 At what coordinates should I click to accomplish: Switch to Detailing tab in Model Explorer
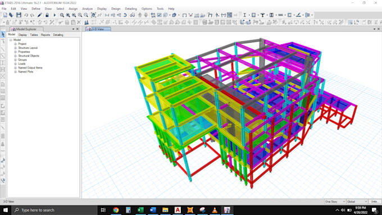[x=58, y=35]
